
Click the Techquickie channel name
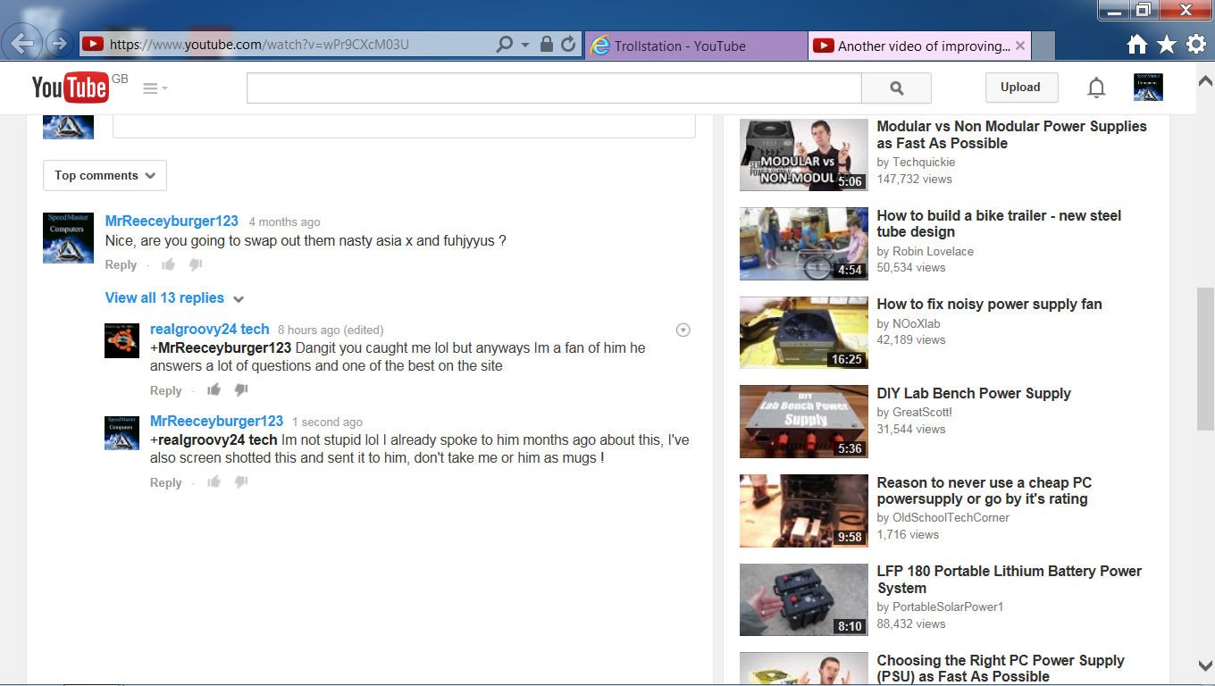click(x=924, y=163)
